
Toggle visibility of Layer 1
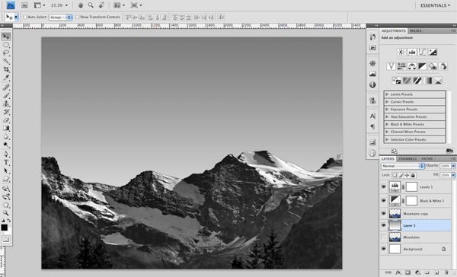tap(384, 225)
